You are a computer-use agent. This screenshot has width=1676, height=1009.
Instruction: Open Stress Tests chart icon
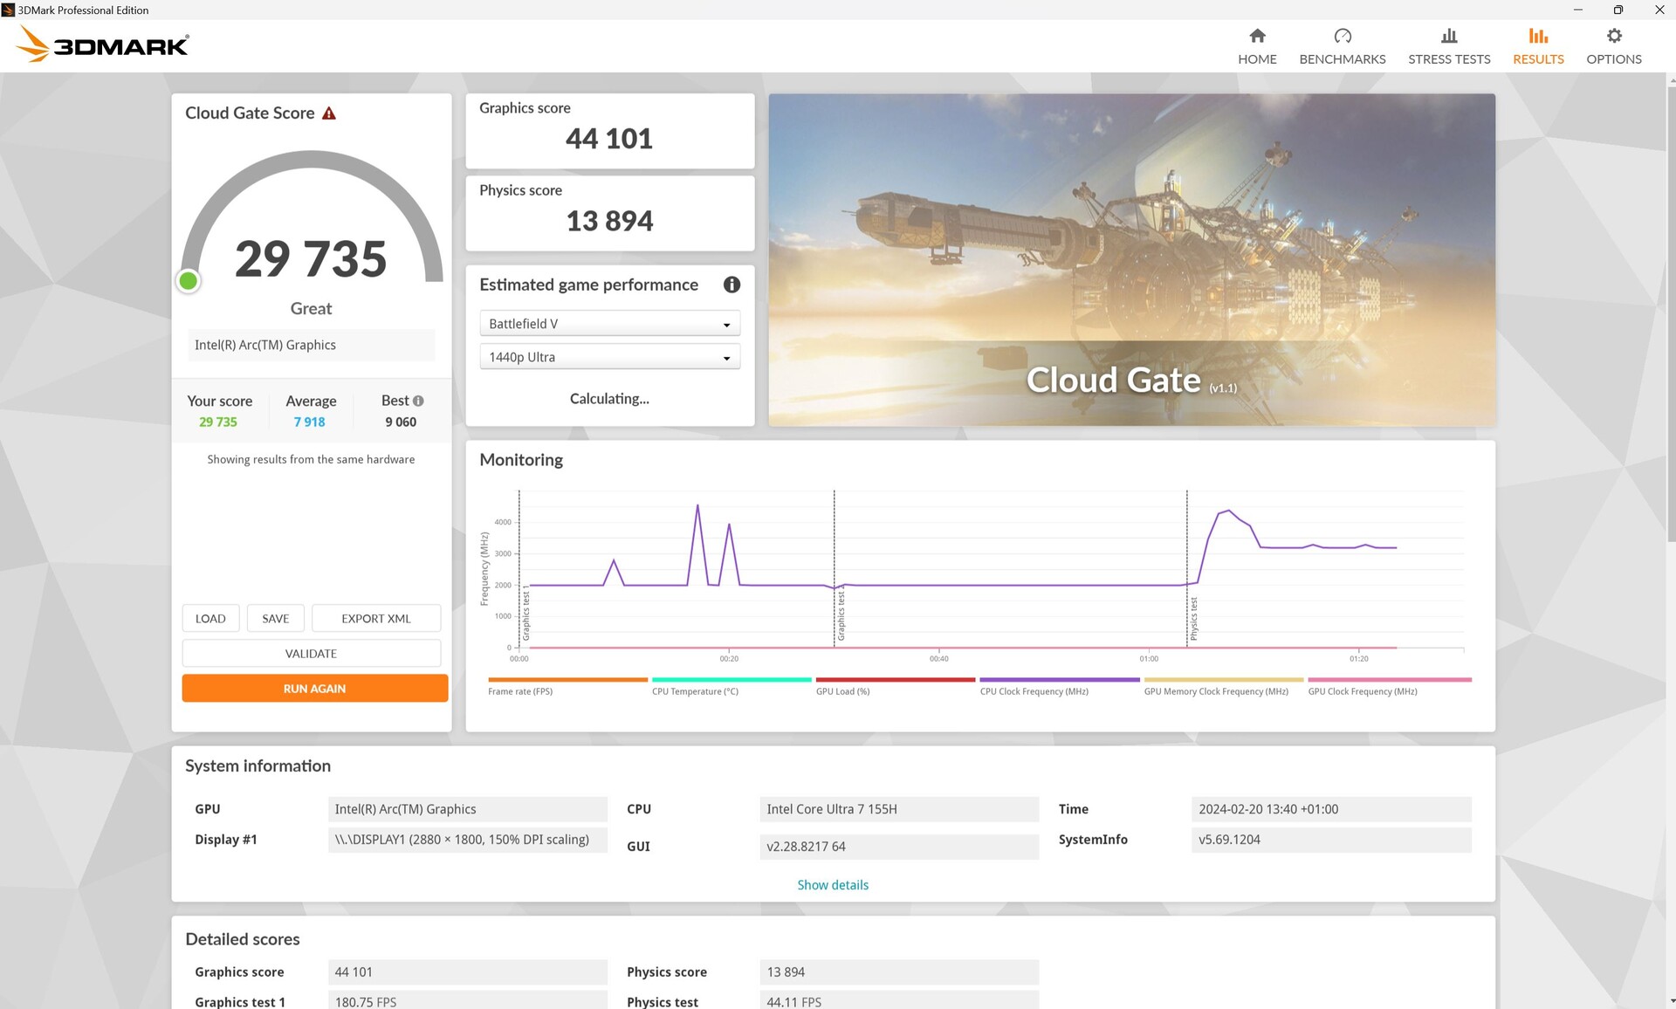point(1448,36)
